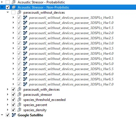Expand species_percent group

pos(8,105)
